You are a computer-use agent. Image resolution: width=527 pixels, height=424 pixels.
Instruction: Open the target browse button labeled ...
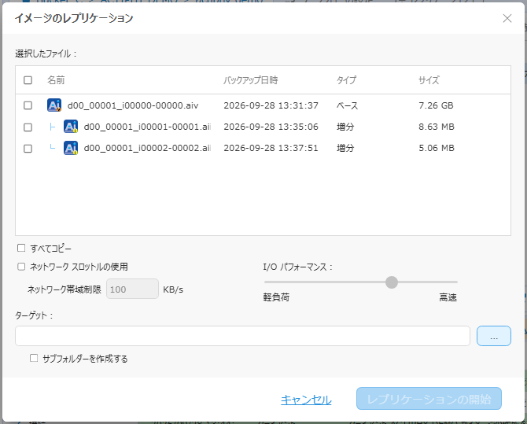coord(494,336)
